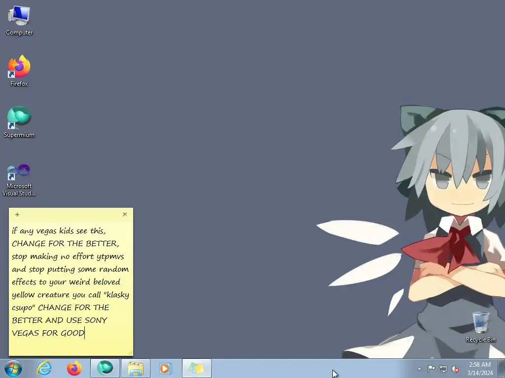Open Windows Explorer from the taskbar
Image resolution: width=505 pixels, height=378 pixels.
(136, 368)
